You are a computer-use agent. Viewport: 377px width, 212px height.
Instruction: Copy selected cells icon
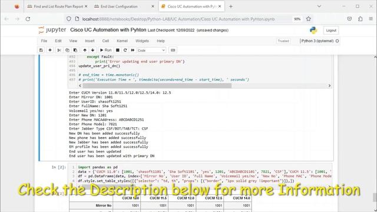[x=67, y=50]
